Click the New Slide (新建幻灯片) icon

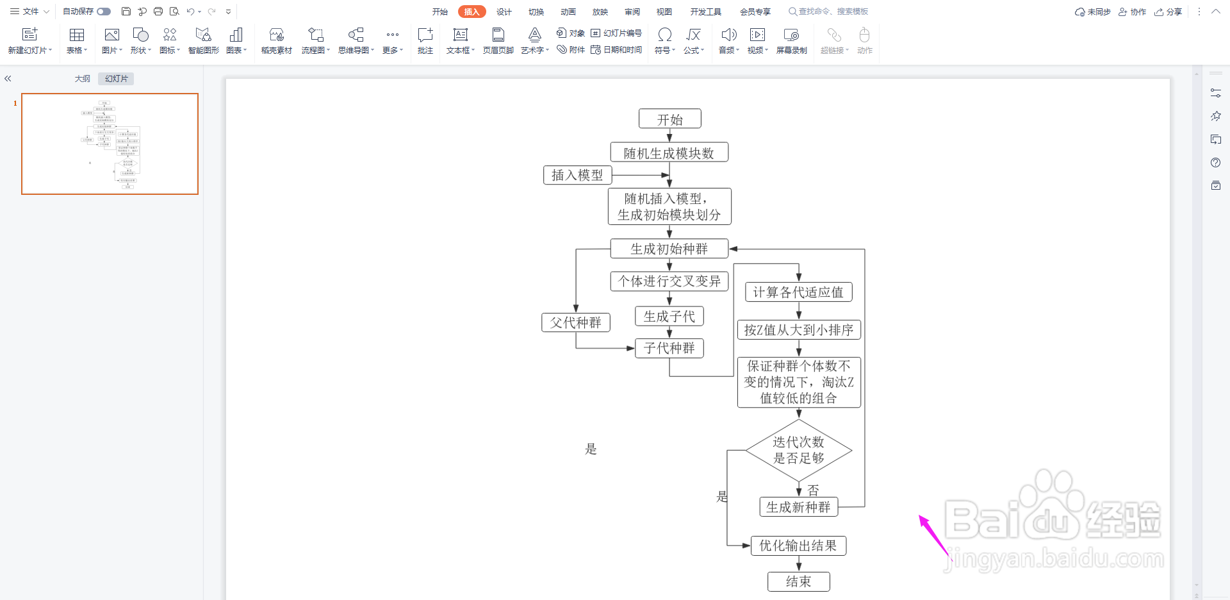tap(30, 35)
